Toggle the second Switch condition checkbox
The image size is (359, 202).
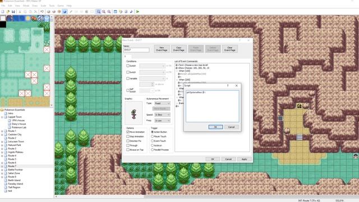pos(128,72)
